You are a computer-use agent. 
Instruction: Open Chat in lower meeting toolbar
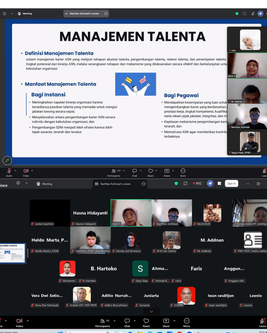[x=127, y=323]
